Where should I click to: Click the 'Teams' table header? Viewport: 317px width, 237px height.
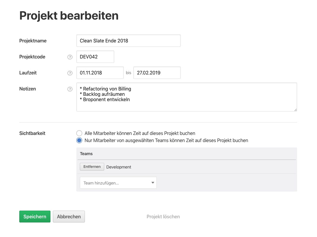[x=86, y=154]
